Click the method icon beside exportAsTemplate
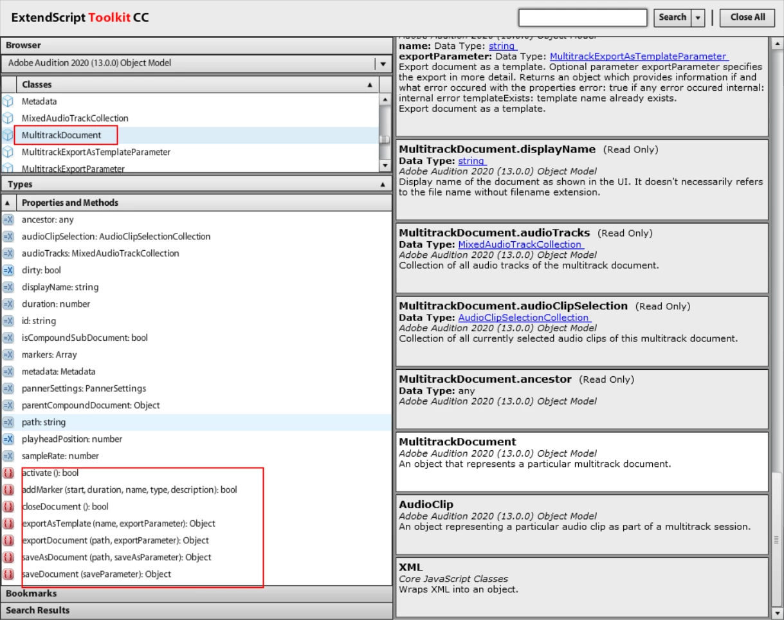 tap(8, 524)
